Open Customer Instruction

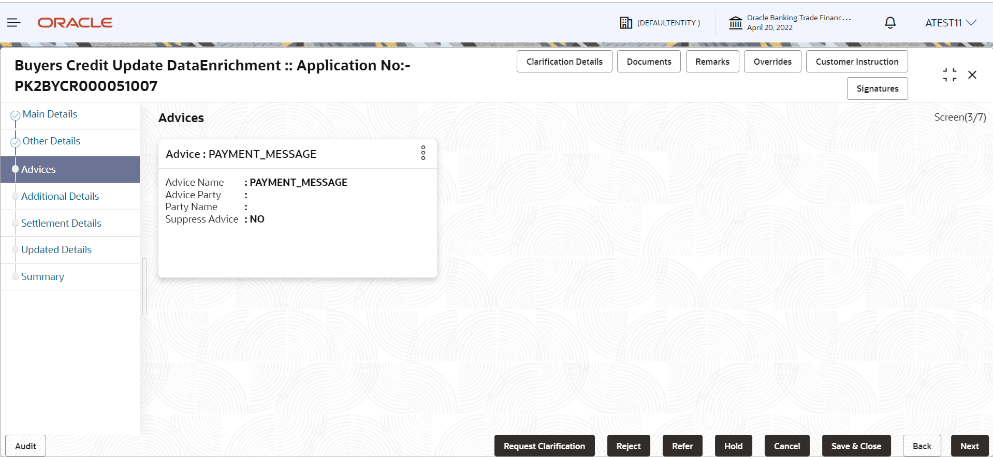pos(857,62)
